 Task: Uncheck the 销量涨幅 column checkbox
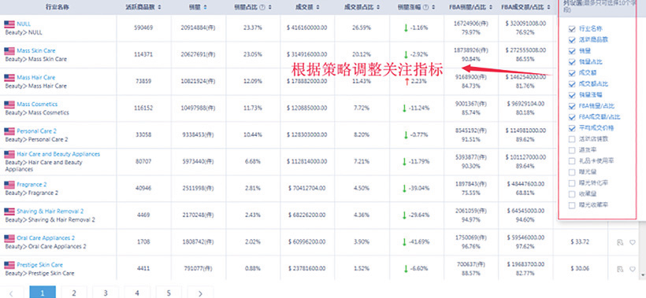coord(571,95)
